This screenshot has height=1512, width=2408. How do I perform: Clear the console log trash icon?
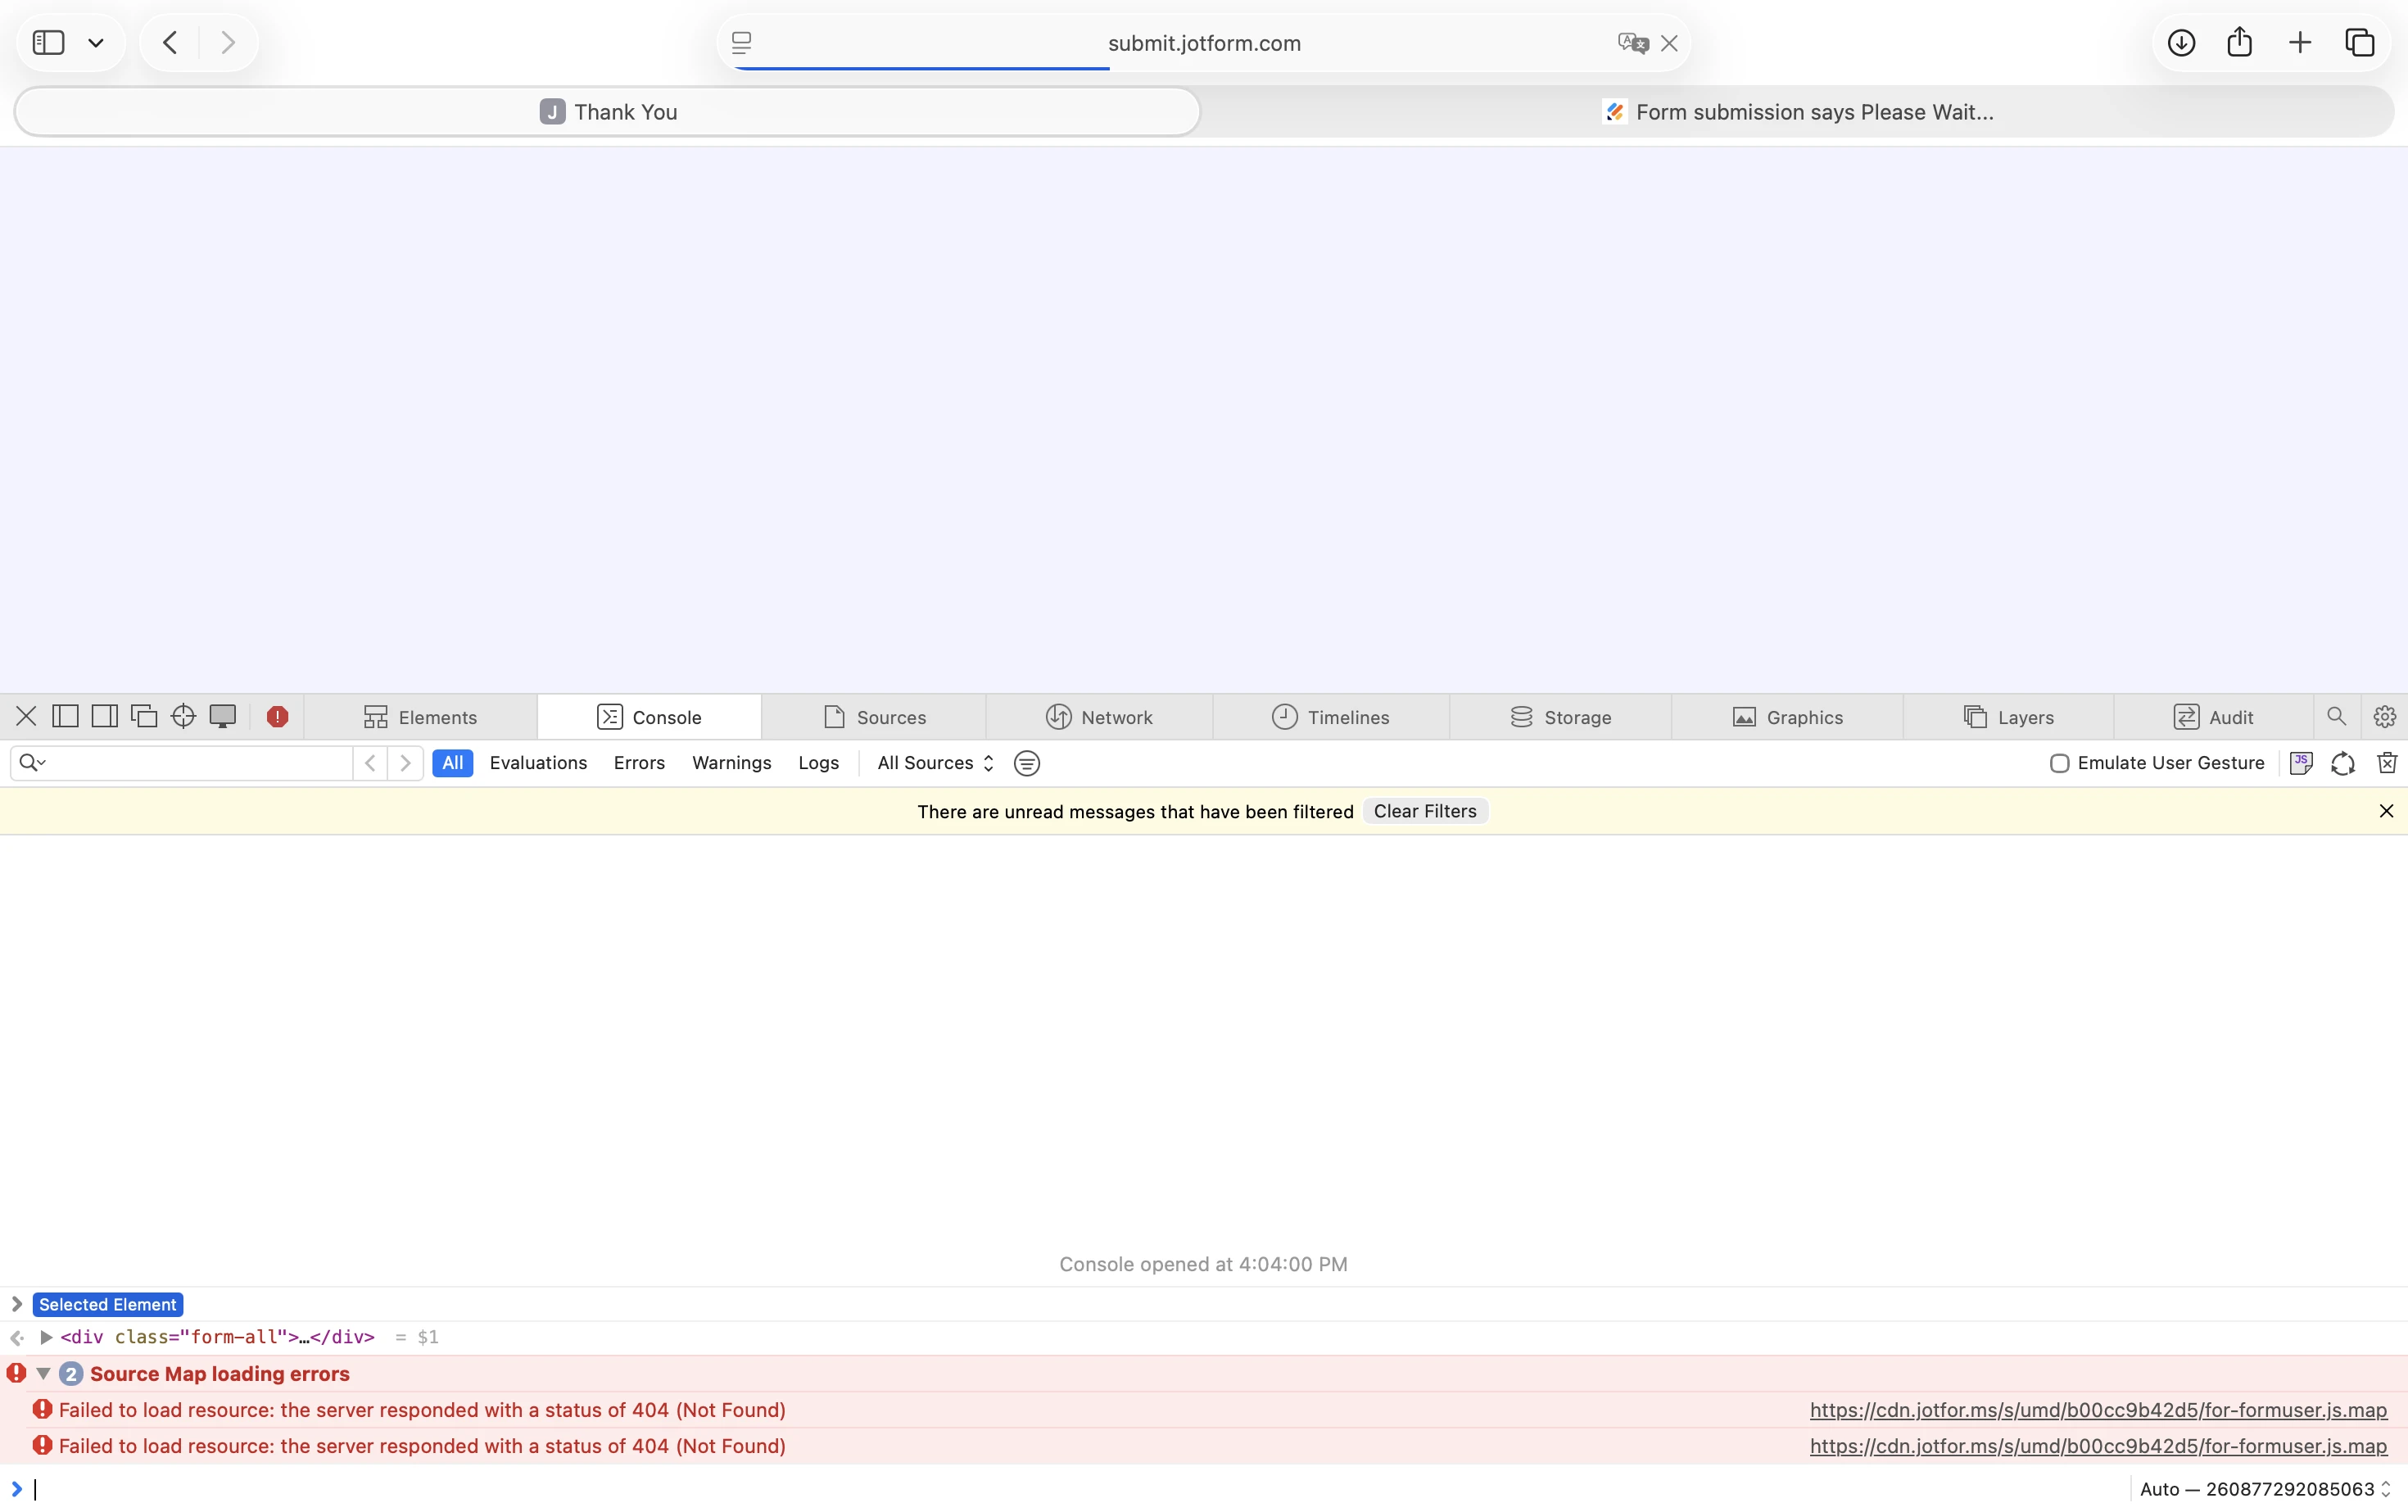[x=2387, y=763]
